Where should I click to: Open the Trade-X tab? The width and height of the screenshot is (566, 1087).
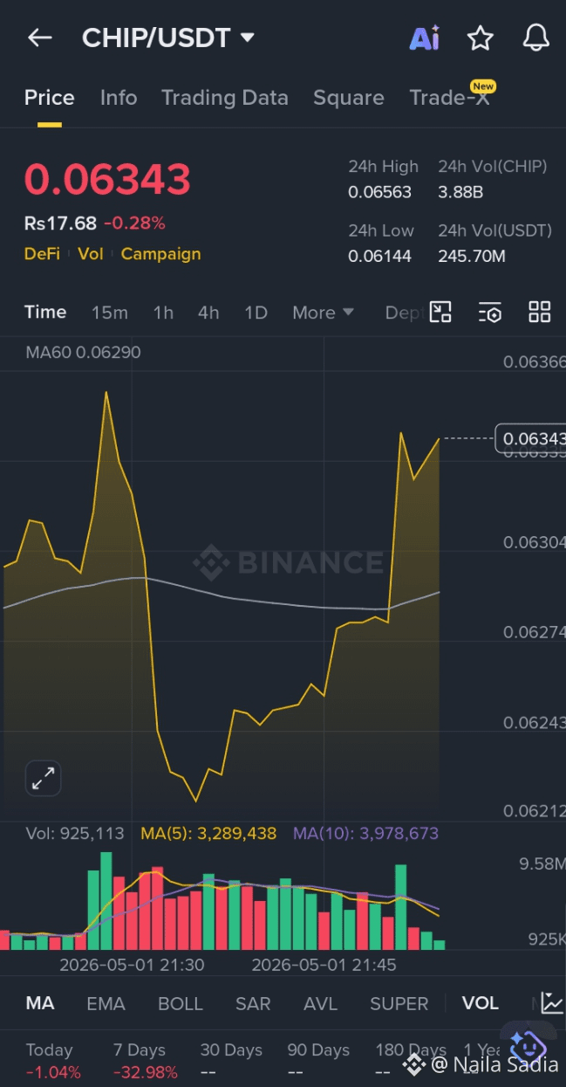click(451, 96)
